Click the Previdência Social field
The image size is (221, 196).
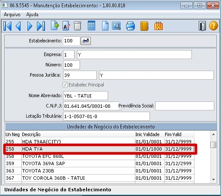(x=185, y=106)
